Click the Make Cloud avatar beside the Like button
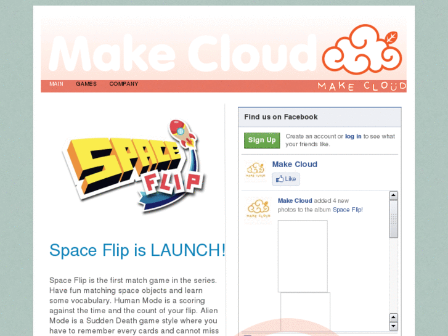This screenshot has width=448, height=336. [x=256, y=171]
